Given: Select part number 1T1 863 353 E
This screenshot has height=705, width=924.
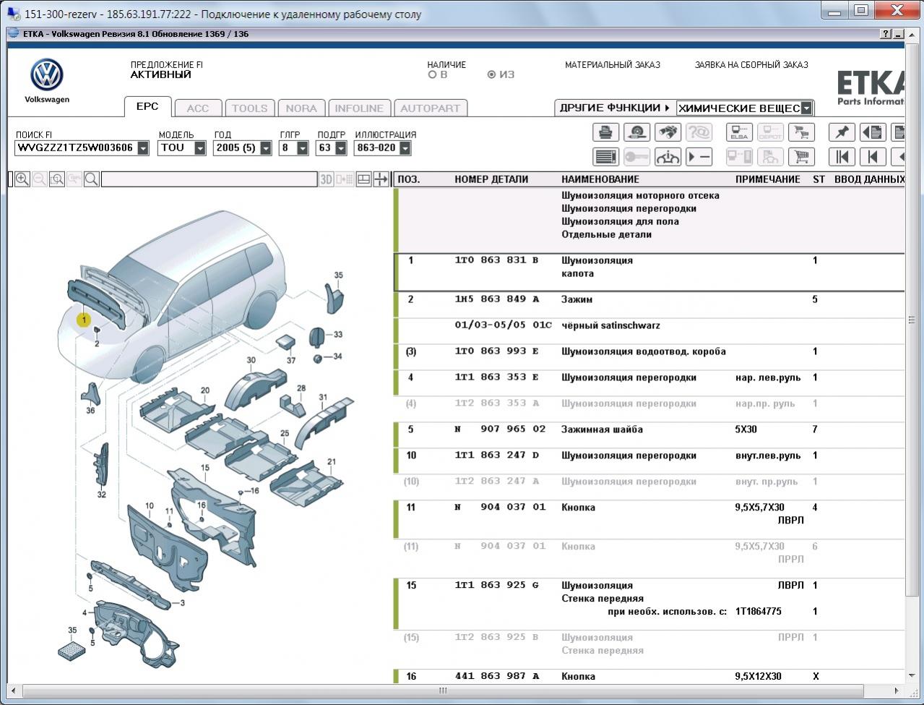Looking at the screenshot, I should pyautogui.click(x=497, y=377).
